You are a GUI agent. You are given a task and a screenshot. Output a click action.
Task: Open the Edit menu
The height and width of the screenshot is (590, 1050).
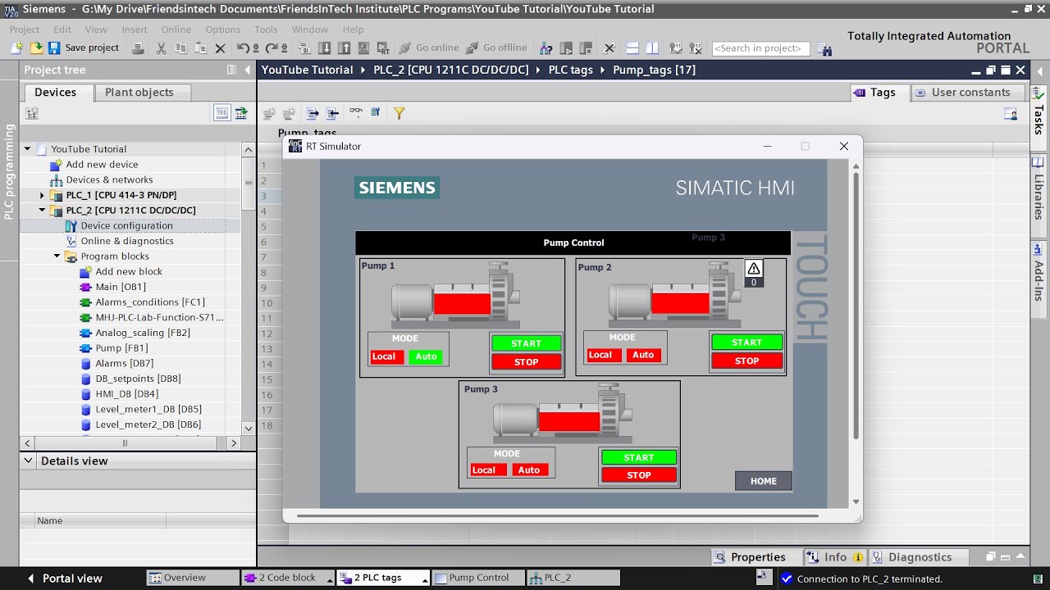(x=62, y=29)
